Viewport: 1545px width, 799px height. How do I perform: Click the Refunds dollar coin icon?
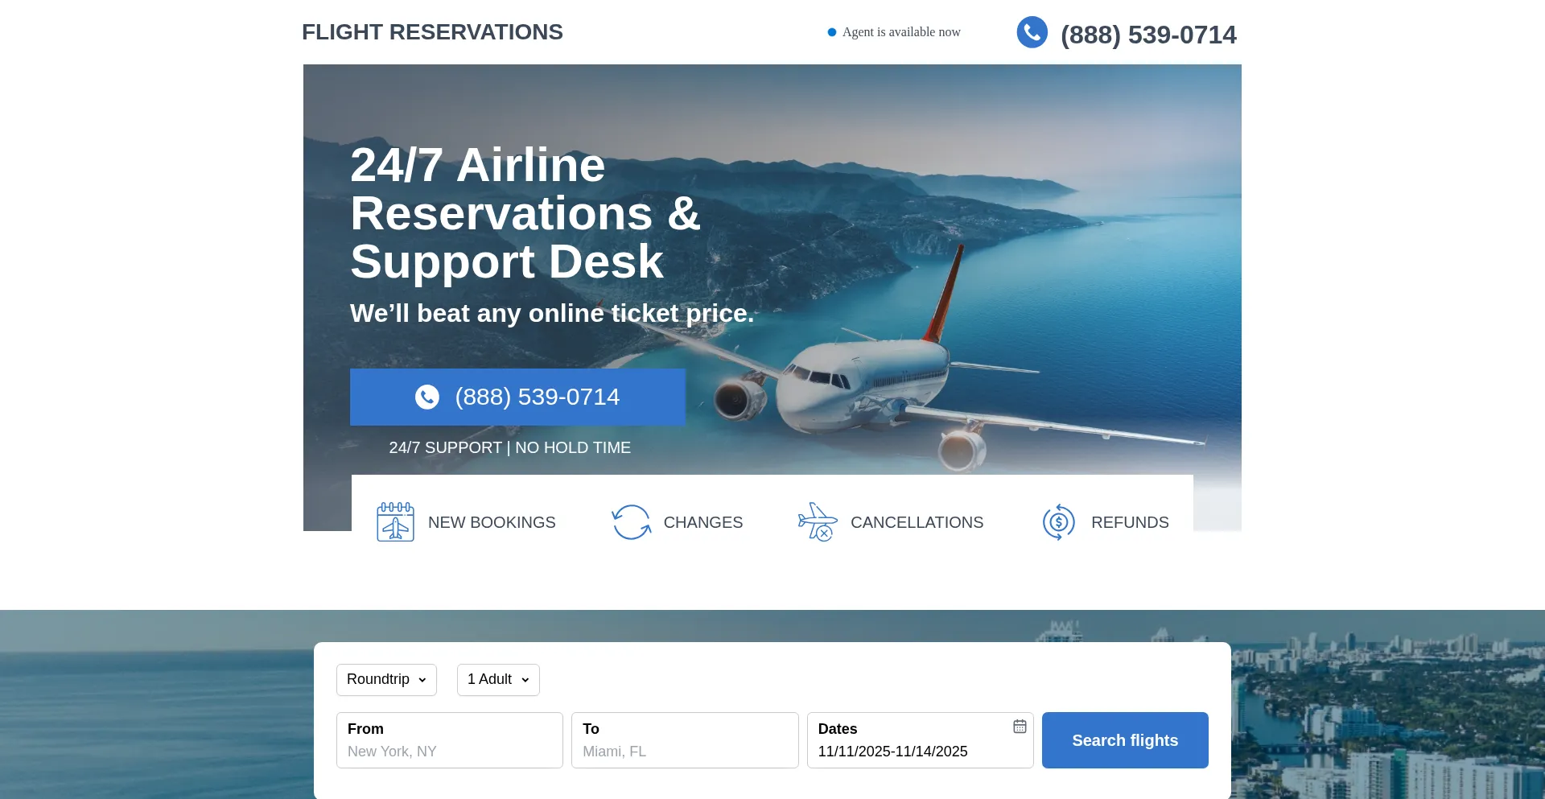[1059, 522]
